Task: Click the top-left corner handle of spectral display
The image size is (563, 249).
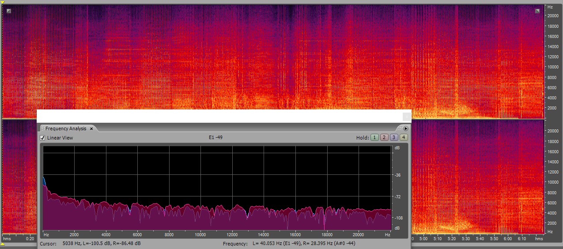Action: [9, 11]
